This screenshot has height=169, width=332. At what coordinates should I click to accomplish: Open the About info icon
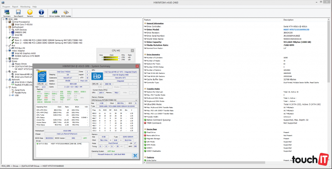click(41, 13)
